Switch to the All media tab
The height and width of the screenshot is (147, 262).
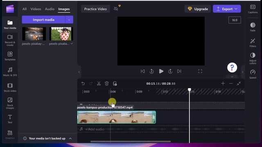click(x=25, y=9)
